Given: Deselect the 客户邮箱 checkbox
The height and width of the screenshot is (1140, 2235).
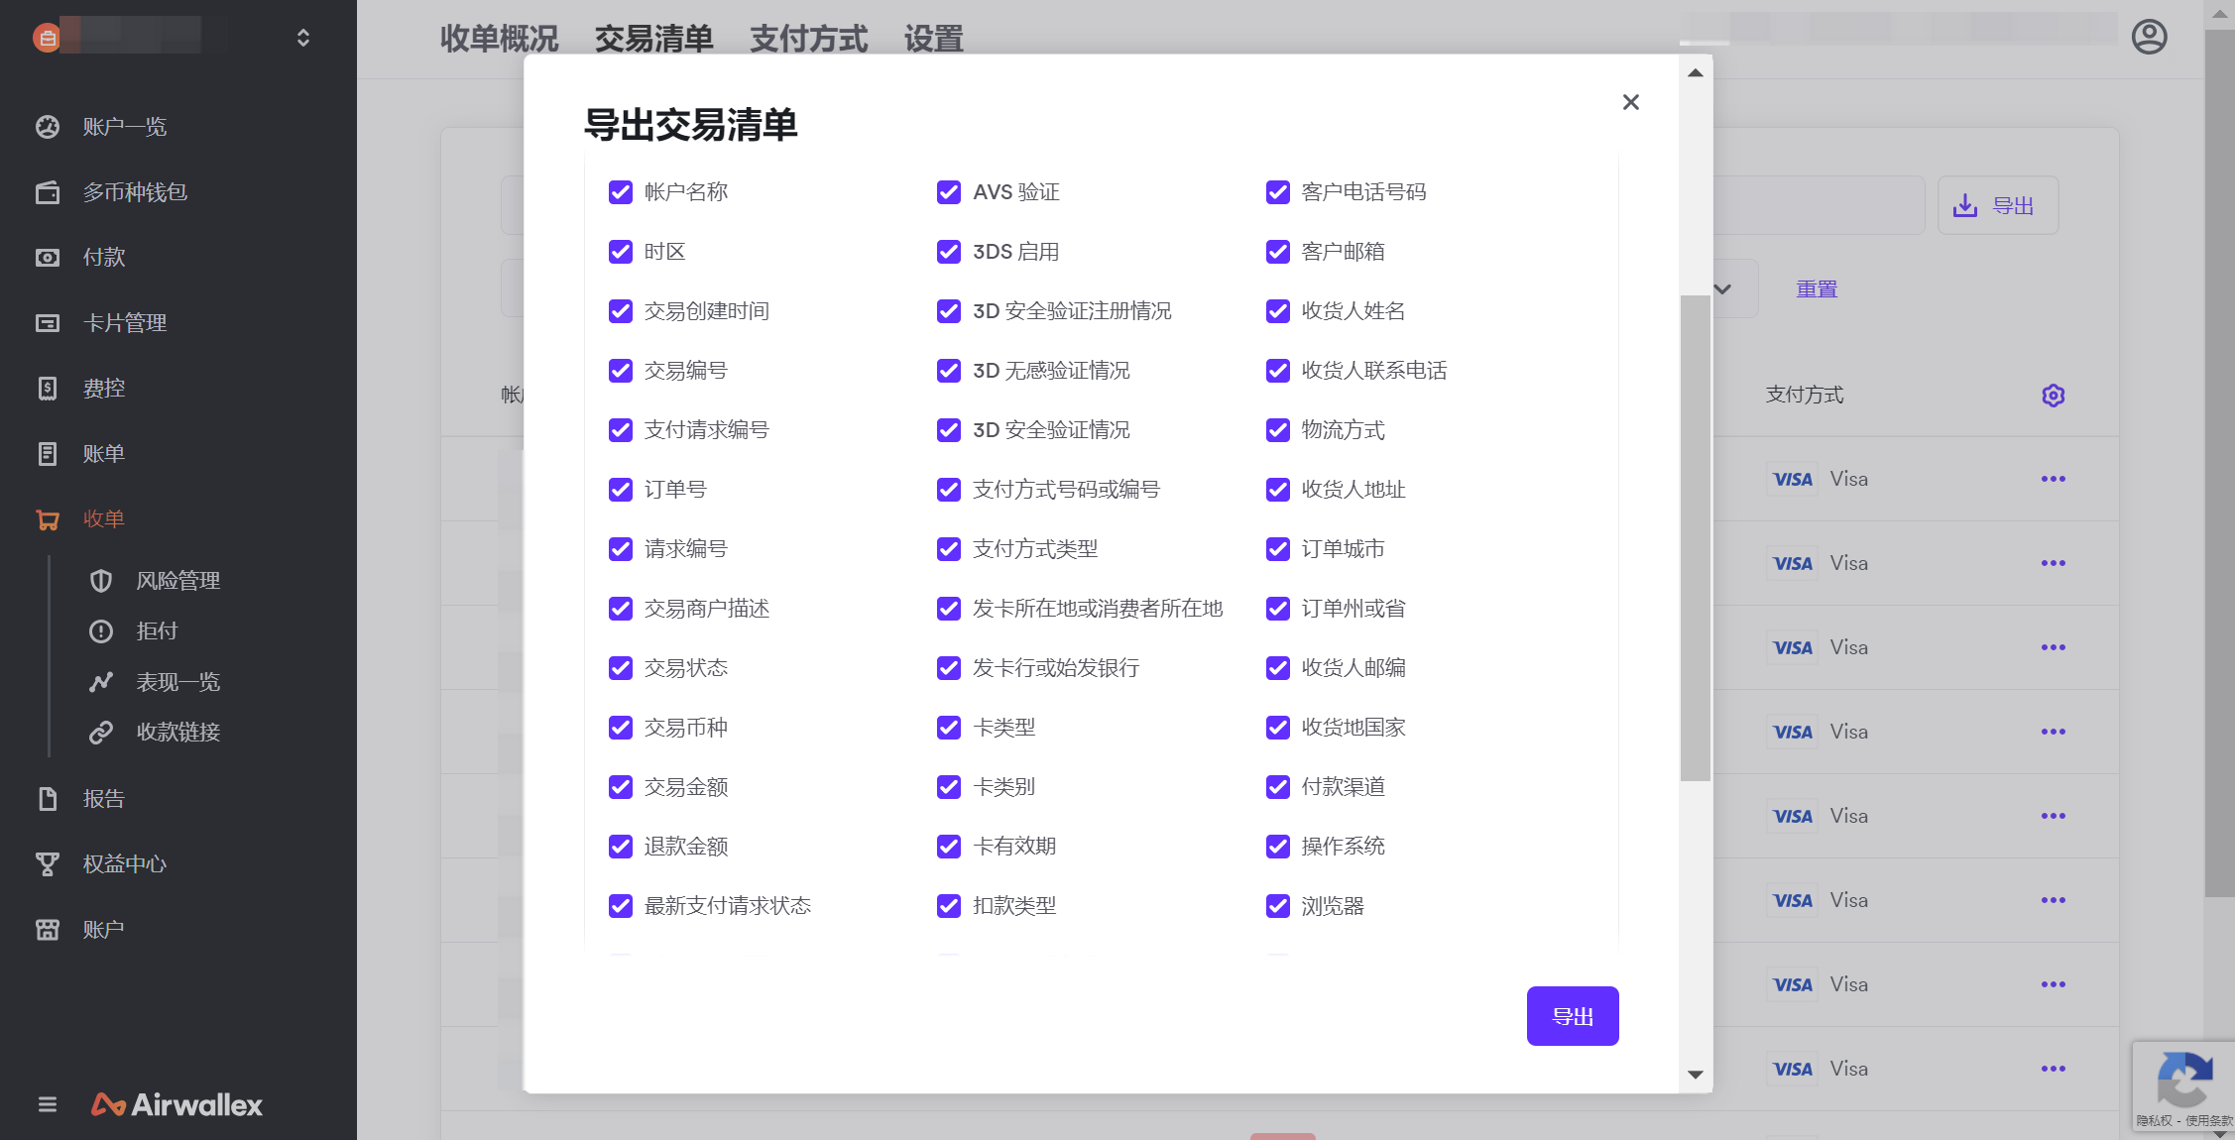Looking at the screenshot, I should tap(1278, 252).
